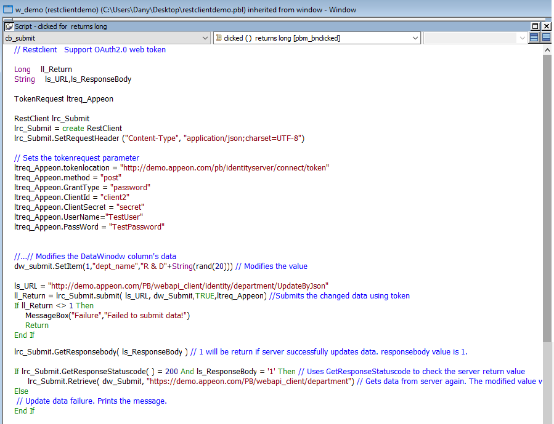Click the second split-view layout icon
554x424 pixels.
pos(546,38)
